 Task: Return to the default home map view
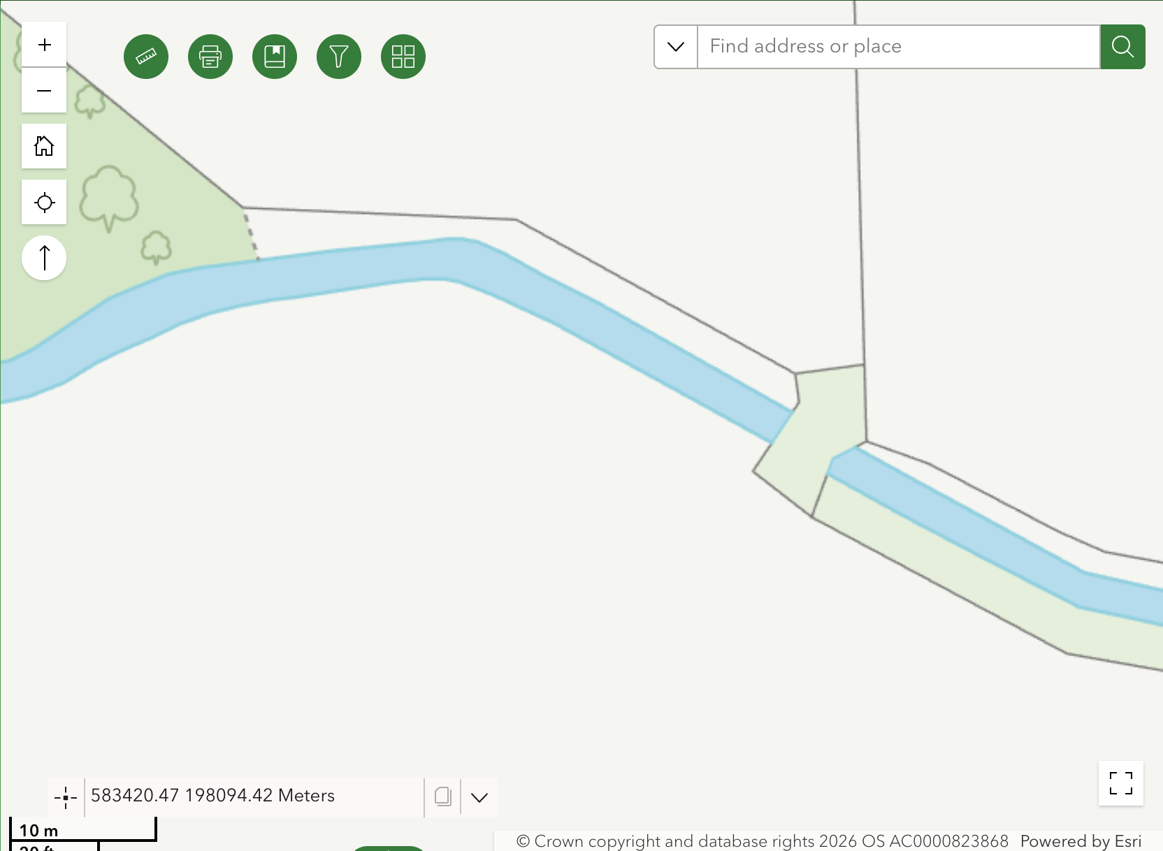[x=44, y=146]
